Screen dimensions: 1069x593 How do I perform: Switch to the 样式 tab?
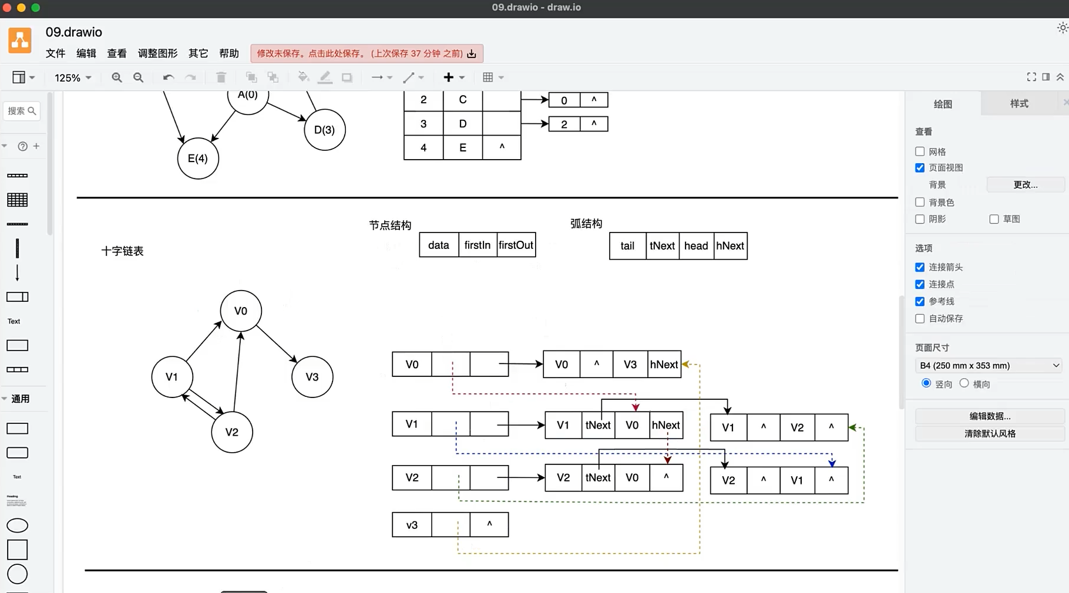(1018, 104)
